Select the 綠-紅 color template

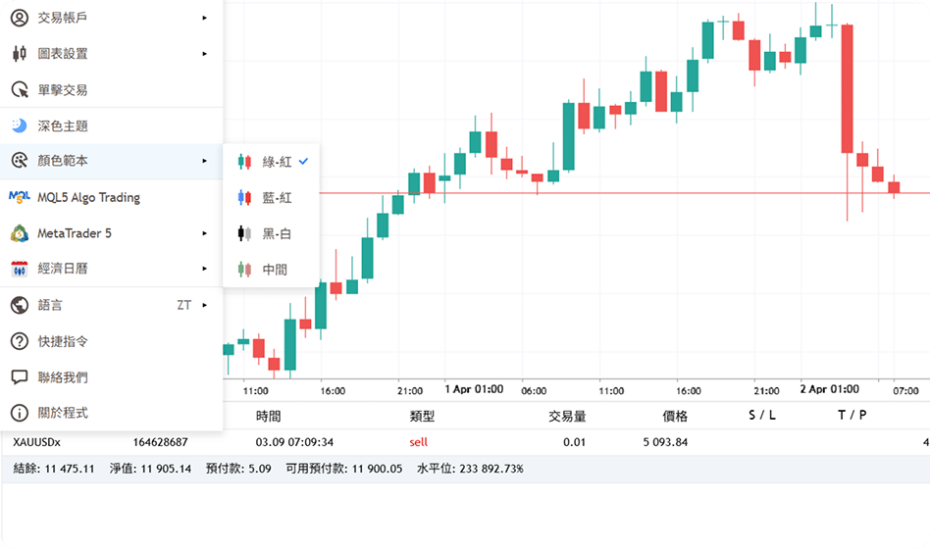277,162
